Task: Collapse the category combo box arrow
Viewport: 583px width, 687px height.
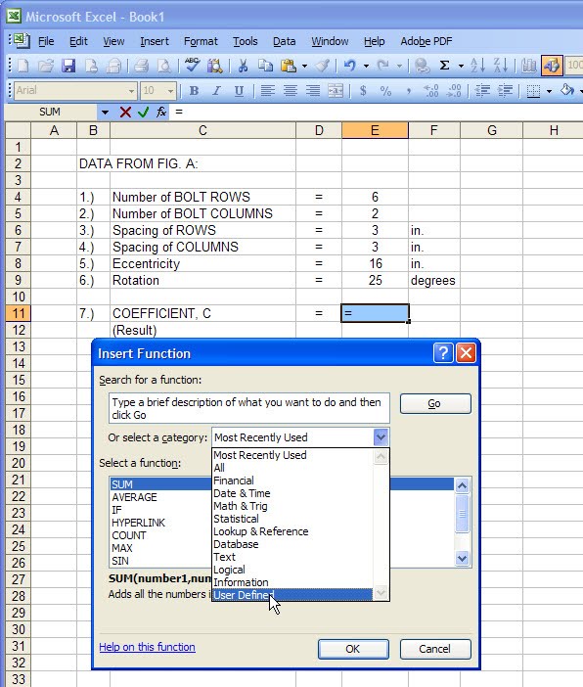Action: click(x=381, y=437)
